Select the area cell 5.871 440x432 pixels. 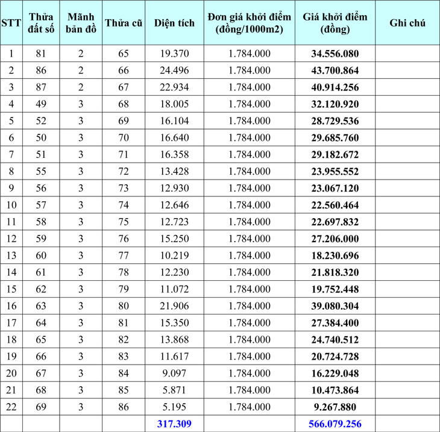(x=174, y=390)
